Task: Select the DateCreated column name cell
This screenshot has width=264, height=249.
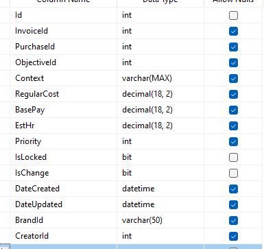Action: pyautogui.click(x=63, y=189)
